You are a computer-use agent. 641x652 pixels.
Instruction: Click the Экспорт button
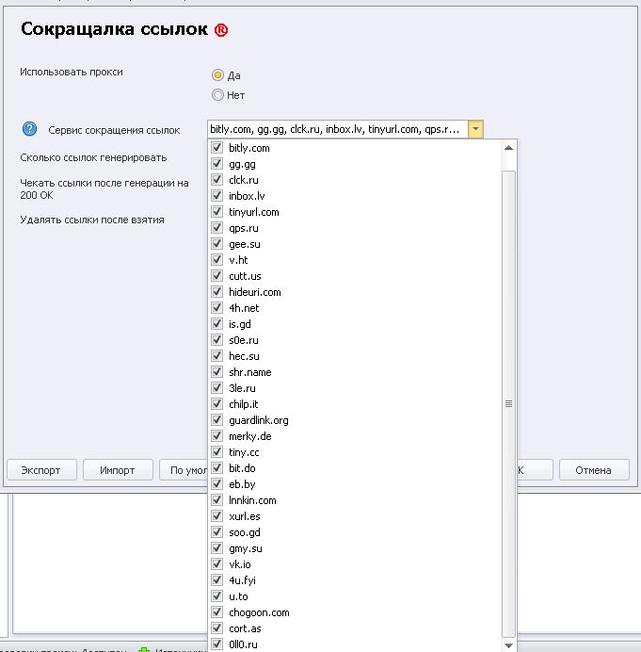click(41, 470)
